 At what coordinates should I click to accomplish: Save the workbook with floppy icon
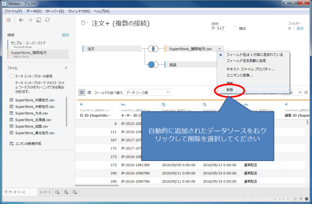click(39, 20)
